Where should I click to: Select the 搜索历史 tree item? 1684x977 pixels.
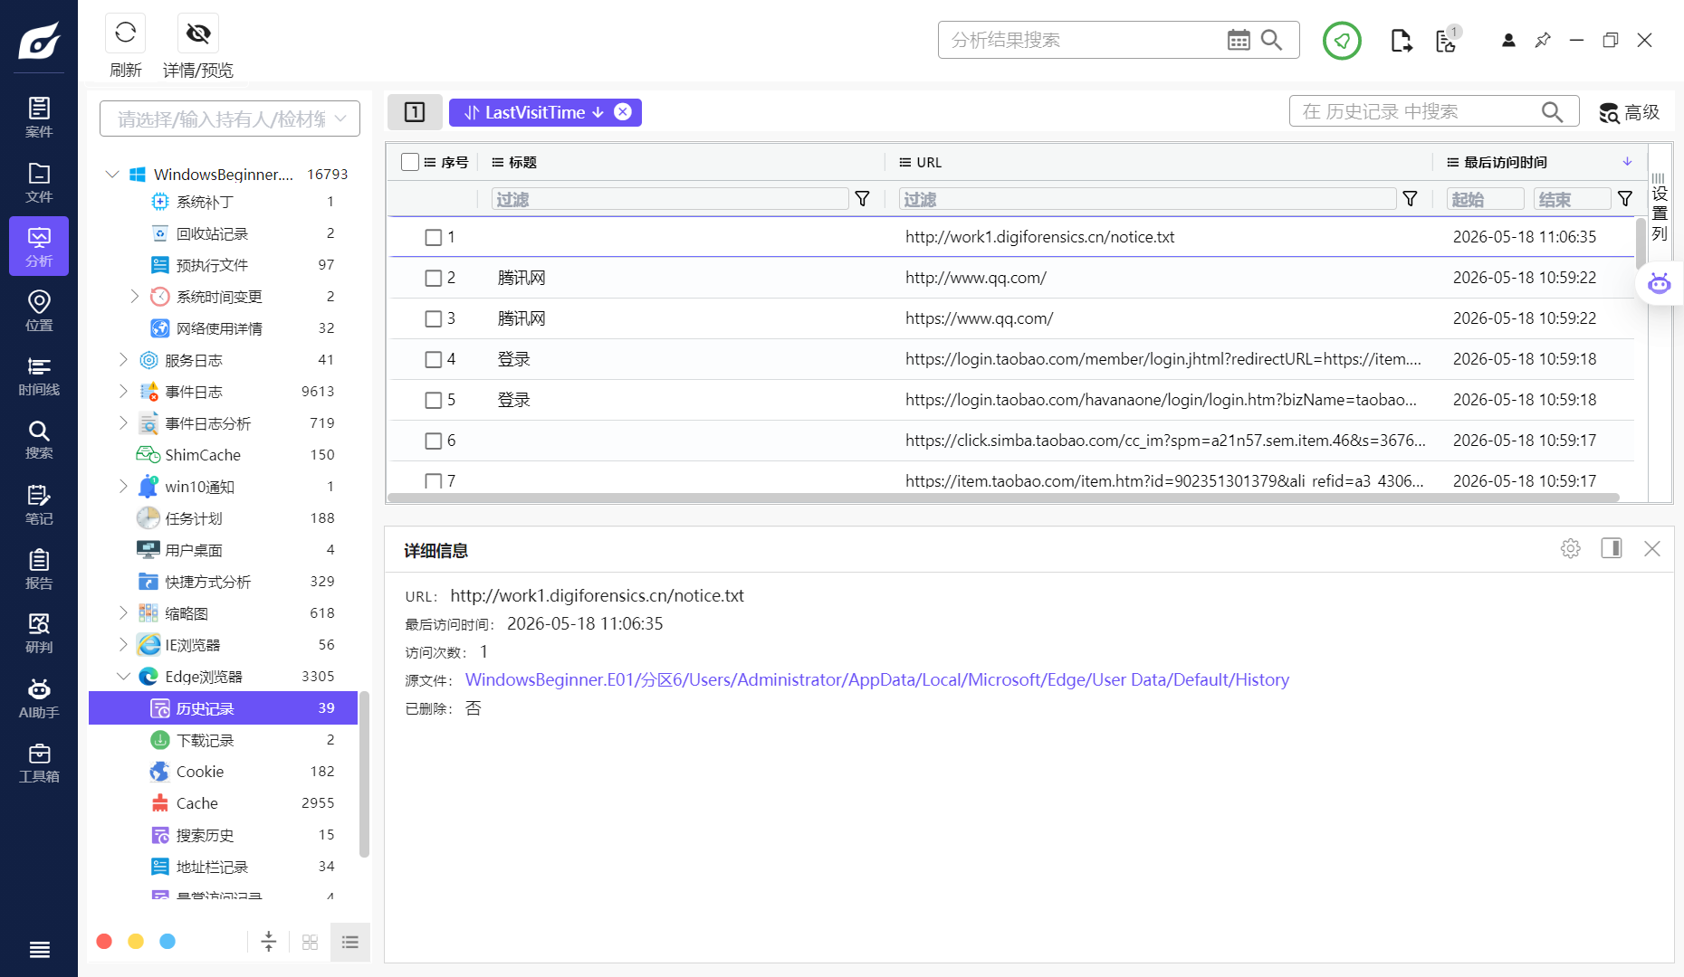coord(223,835)
